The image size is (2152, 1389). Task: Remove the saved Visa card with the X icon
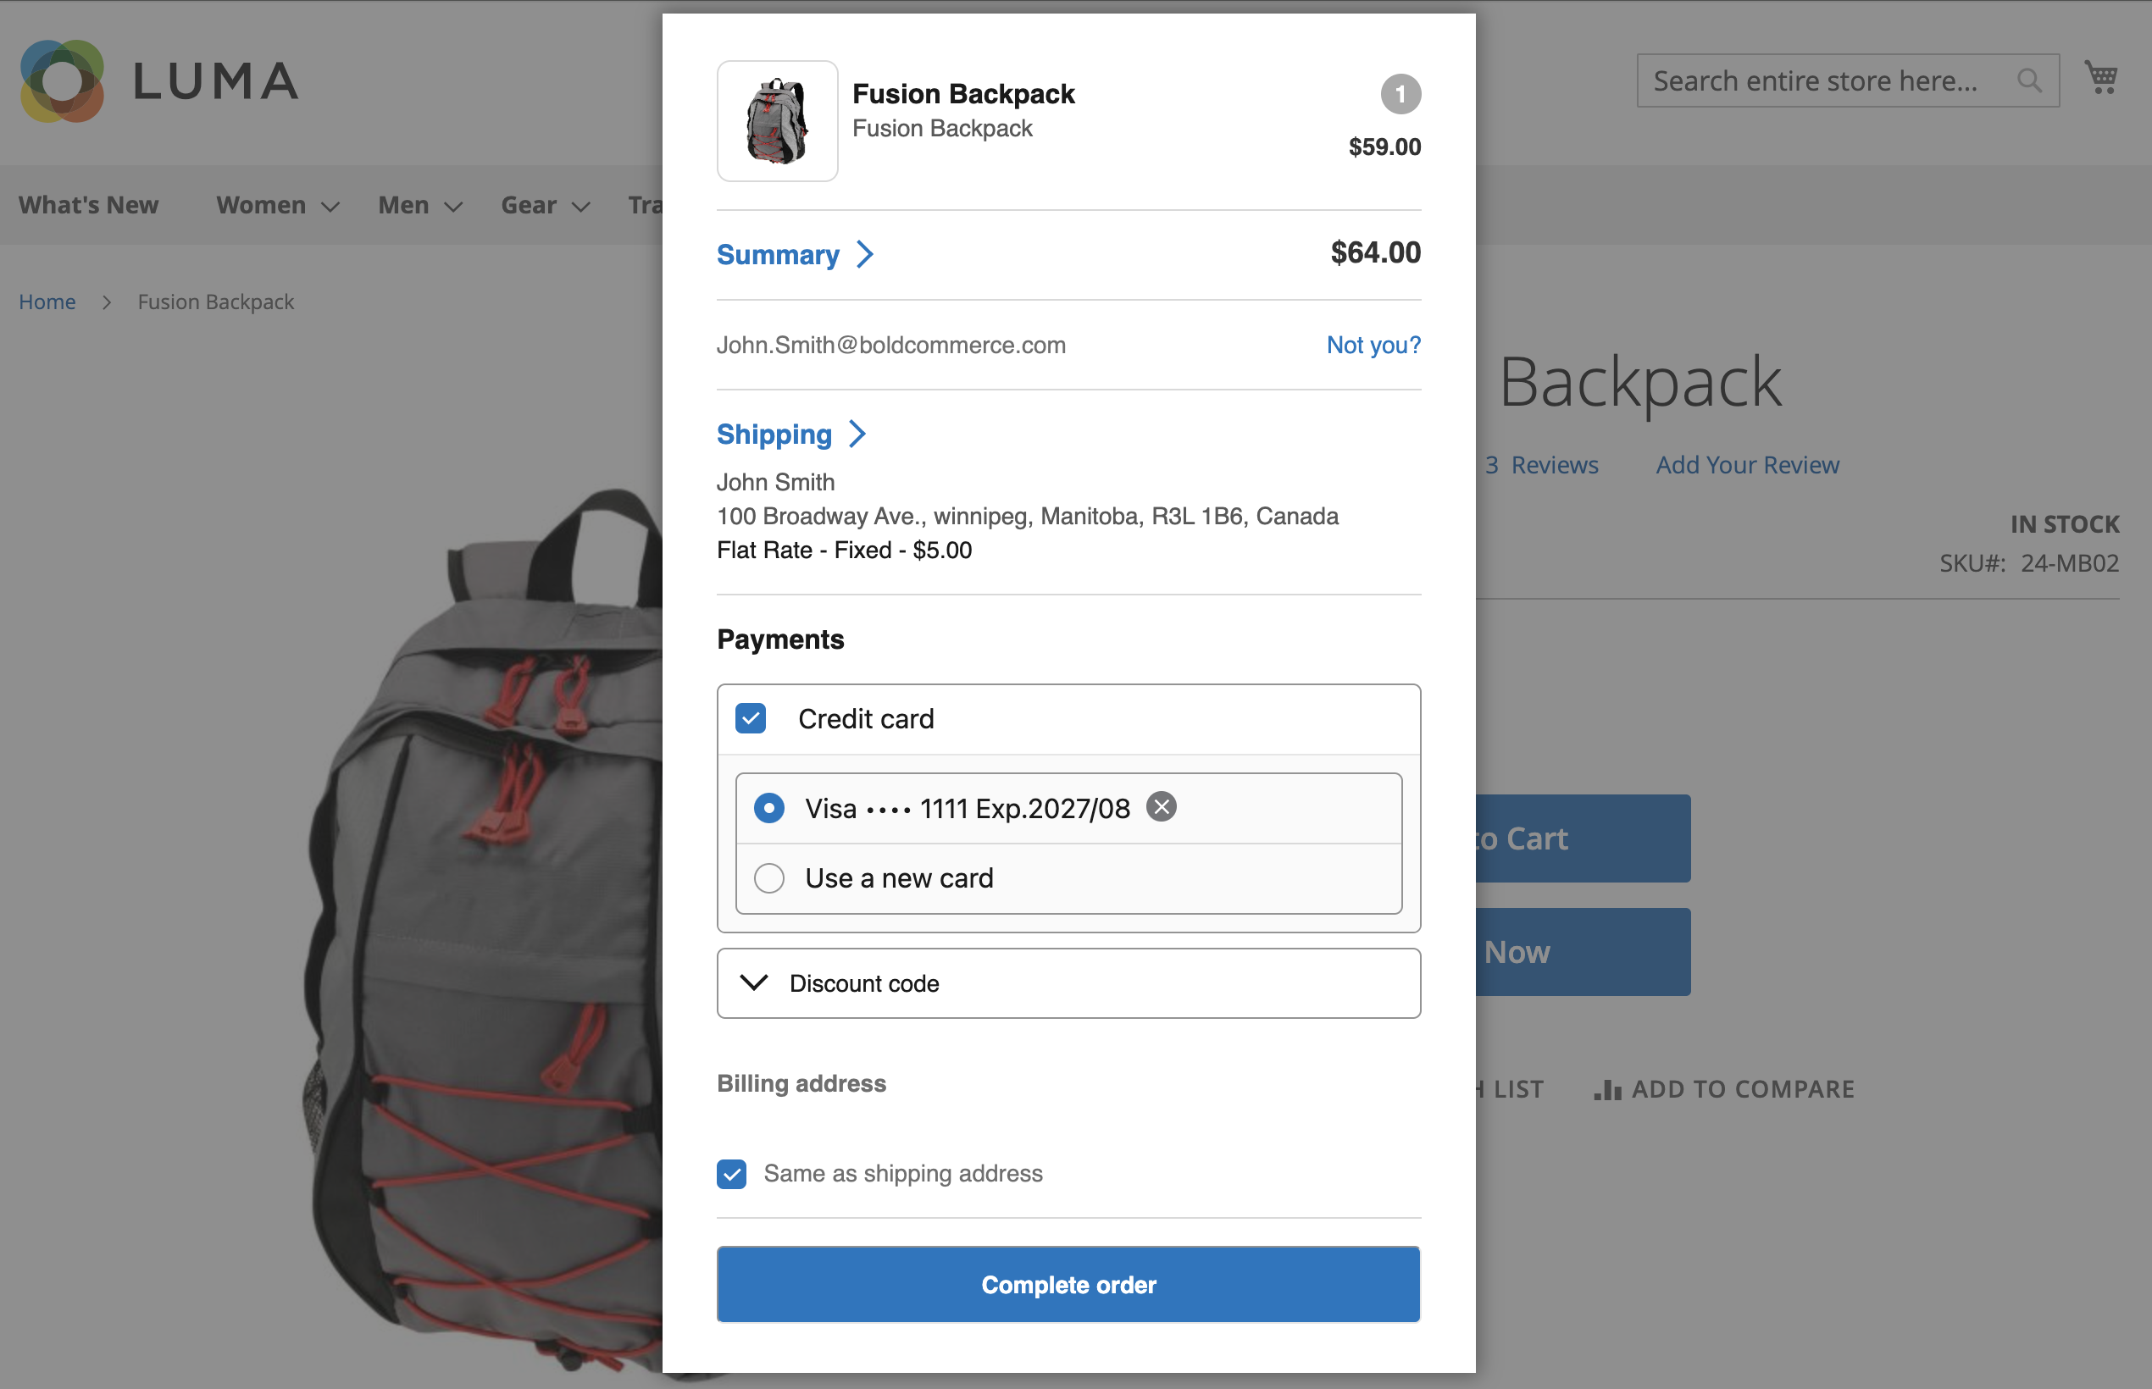coord(1161,807)
